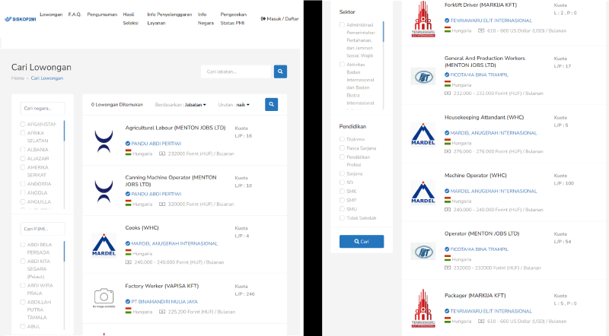
Task: Click Tenriawaru logo on Forklift Driver listing
Action: 423,19
